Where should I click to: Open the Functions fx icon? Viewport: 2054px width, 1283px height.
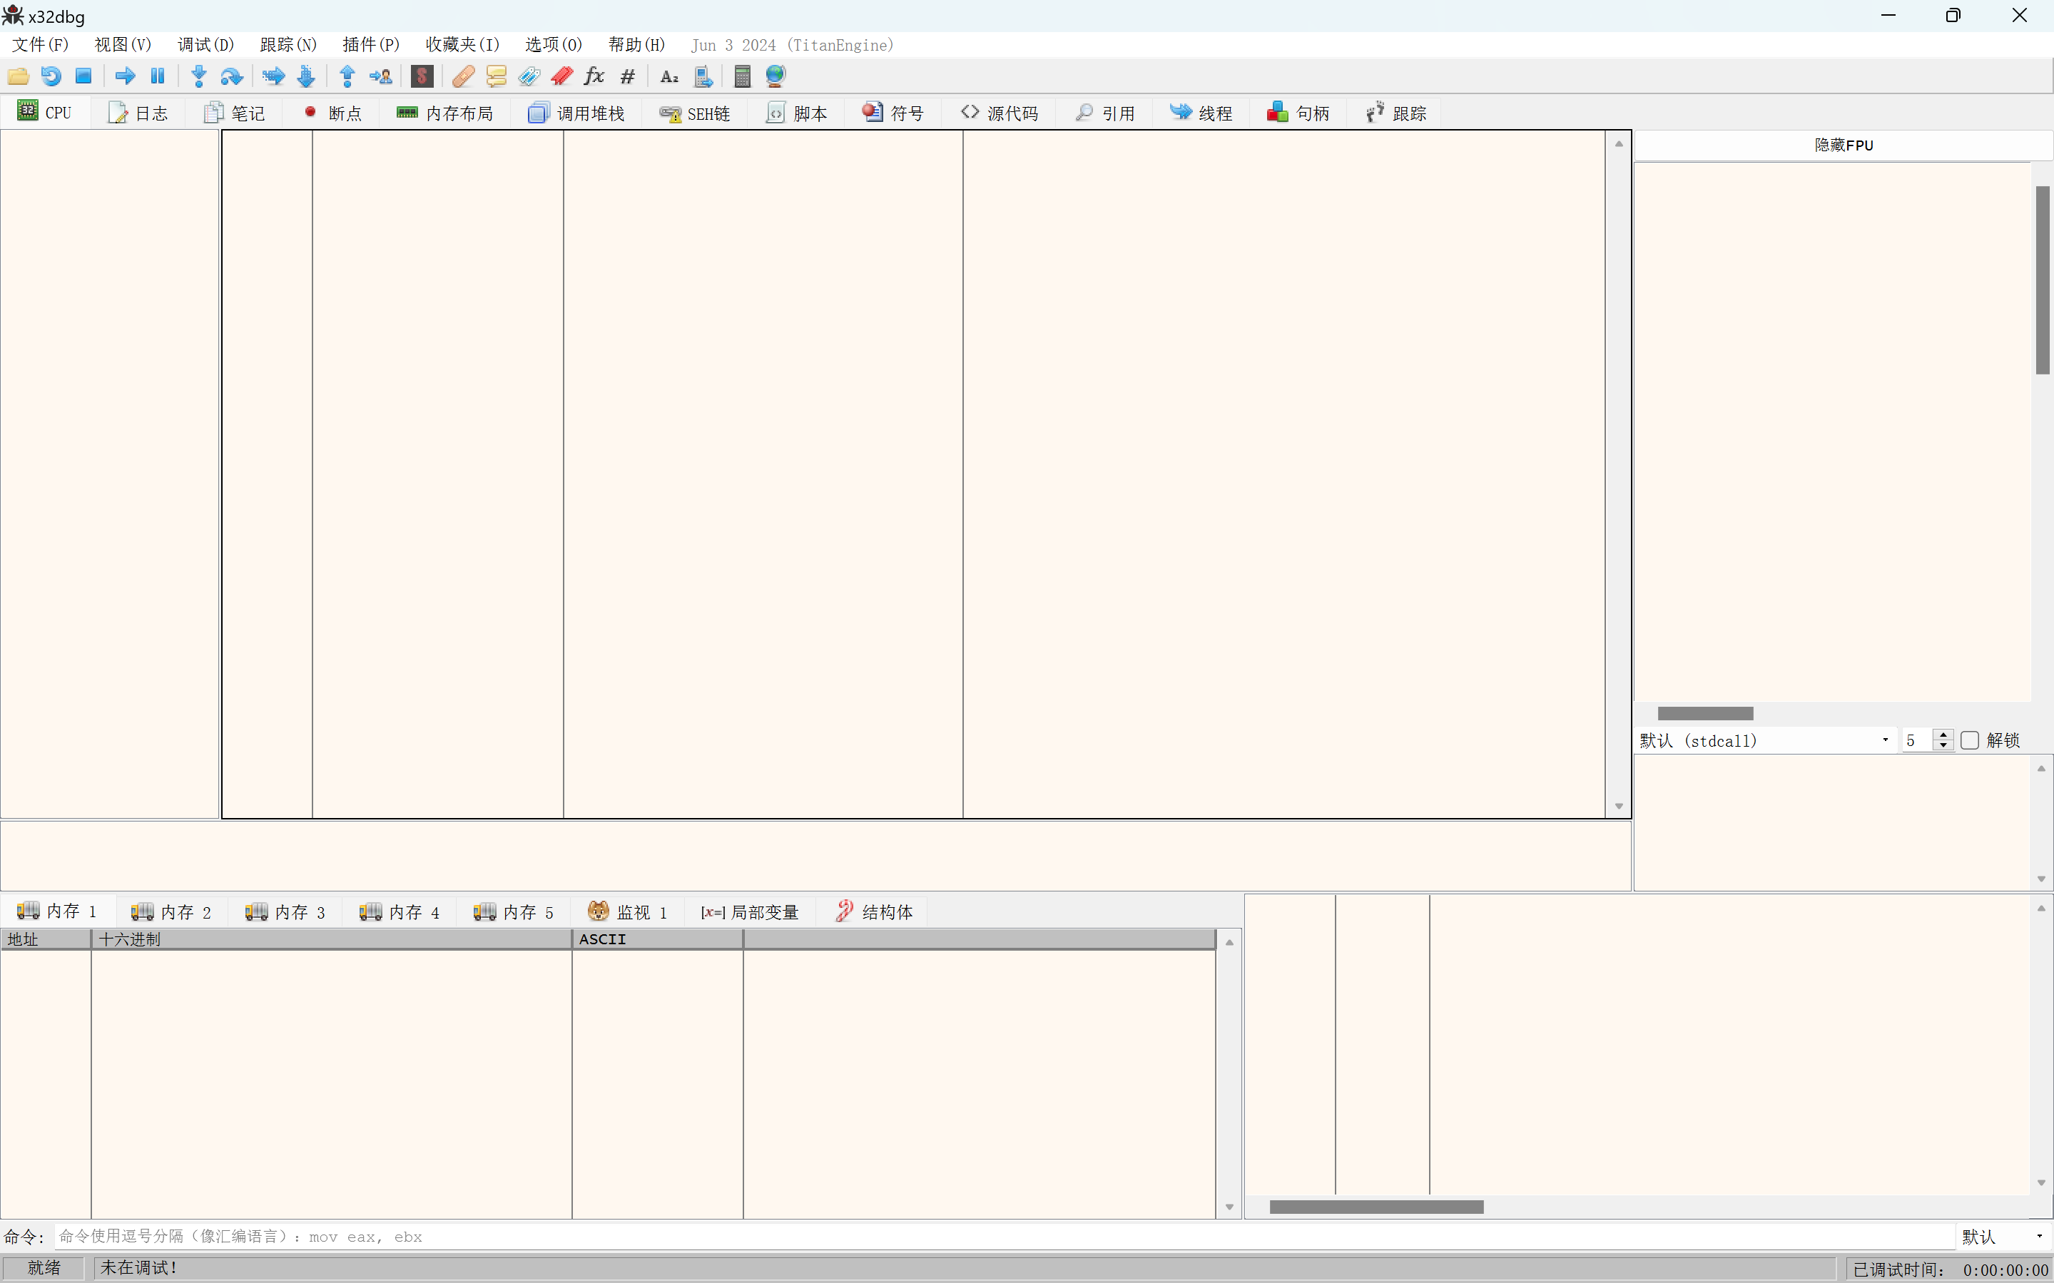[594, 76]
